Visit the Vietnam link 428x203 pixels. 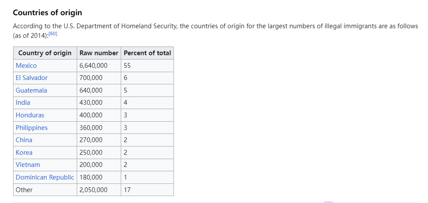pyautogui.click(x=28, y=165)
